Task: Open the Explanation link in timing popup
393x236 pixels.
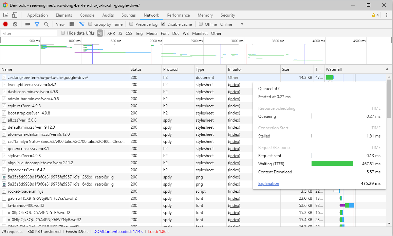Action: [268, 184]
